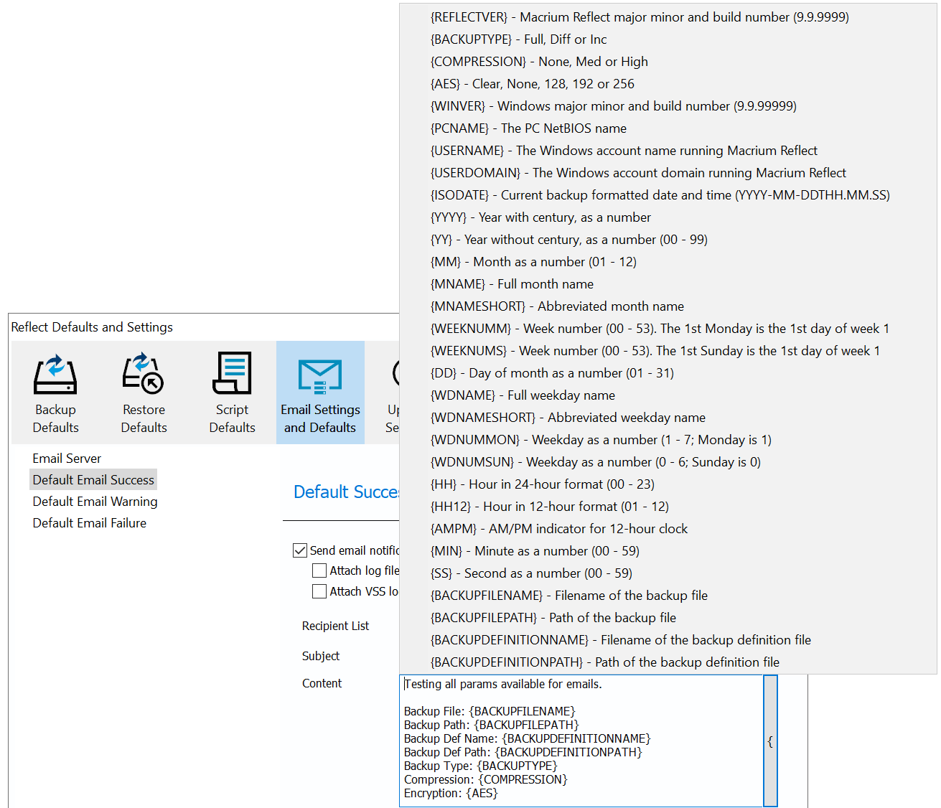Pick {MIN} minute as a number

668,551
